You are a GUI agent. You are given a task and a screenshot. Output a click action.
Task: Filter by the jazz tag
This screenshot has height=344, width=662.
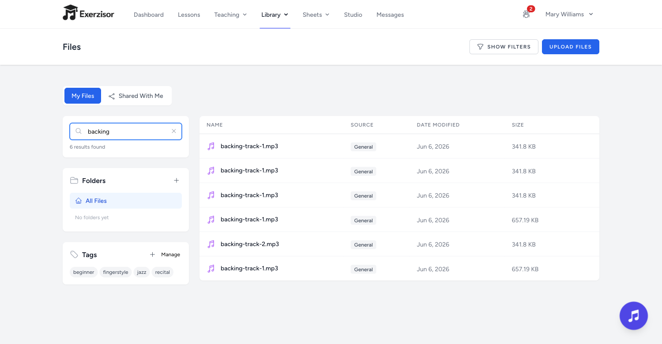click(142, 272)
